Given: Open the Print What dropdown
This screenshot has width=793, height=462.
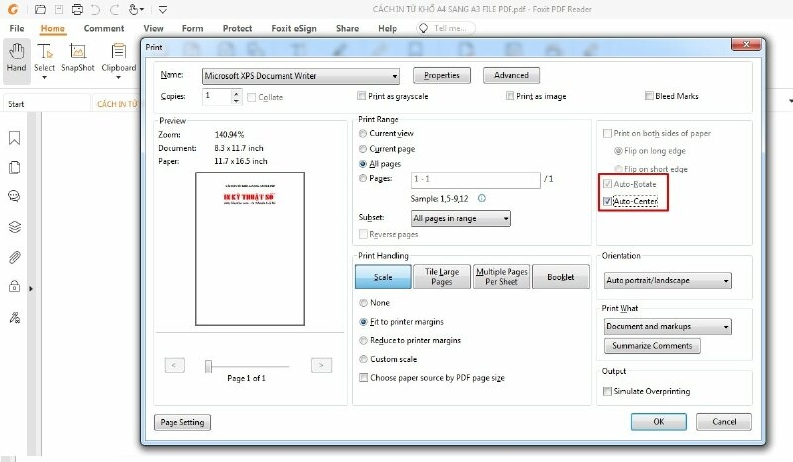Looking at the screenshot, I should tap(667, 326).
